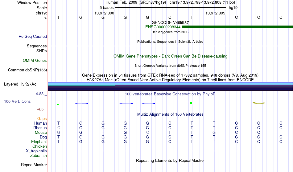Select the Scale track label

tap(42, 8)
